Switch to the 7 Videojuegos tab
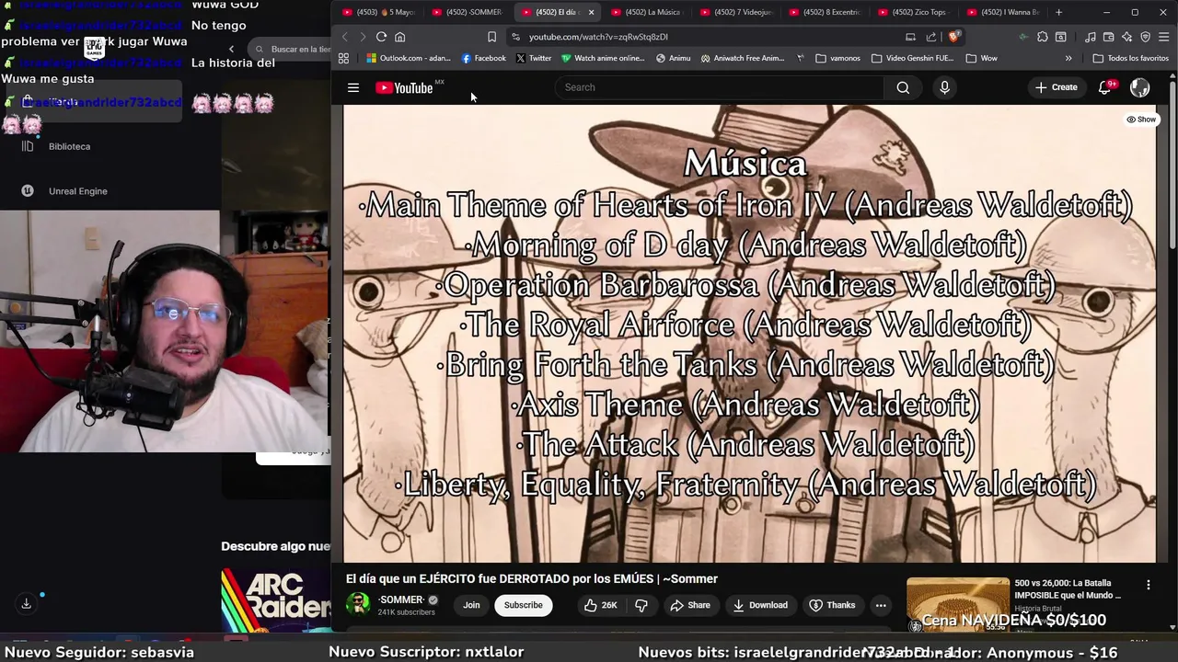 tap(735, 12)
